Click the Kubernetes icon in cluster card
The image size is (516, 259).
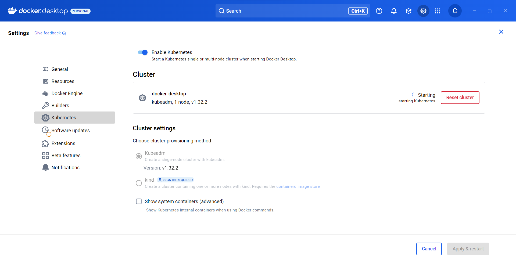click(x=142, y=98)
